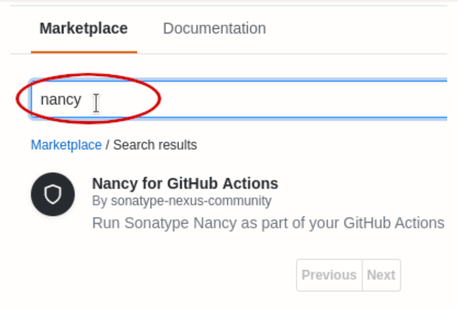Click the Nancy shield icon
Image resolution: width=458 pixels, height=309 pixels.
point(53,194)
